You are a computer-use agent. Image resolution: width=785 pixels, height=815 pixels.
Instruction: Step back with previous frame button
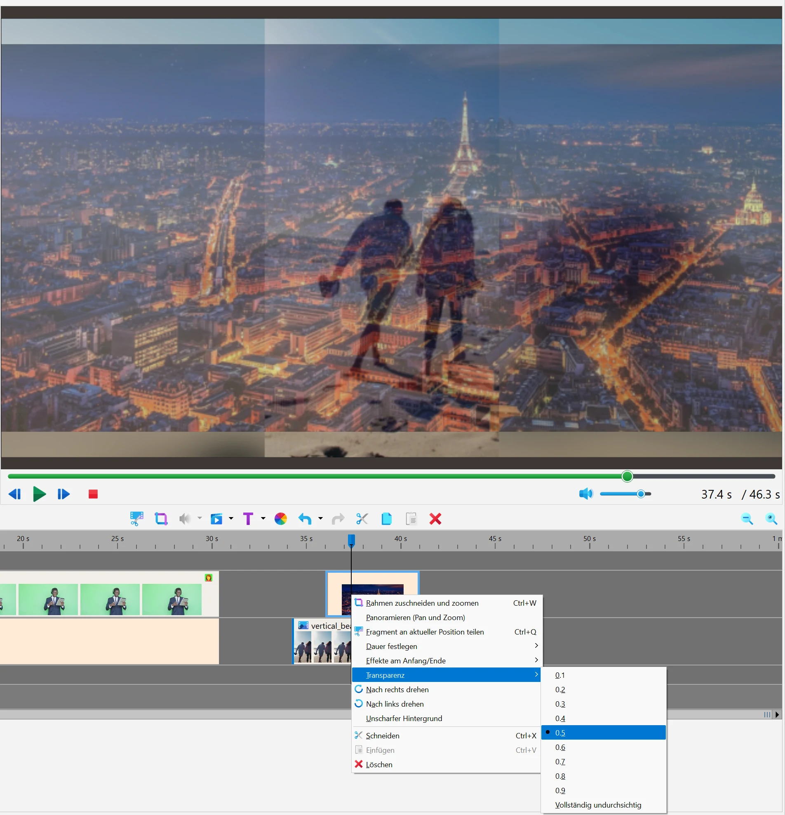click(x=15, y=494)
